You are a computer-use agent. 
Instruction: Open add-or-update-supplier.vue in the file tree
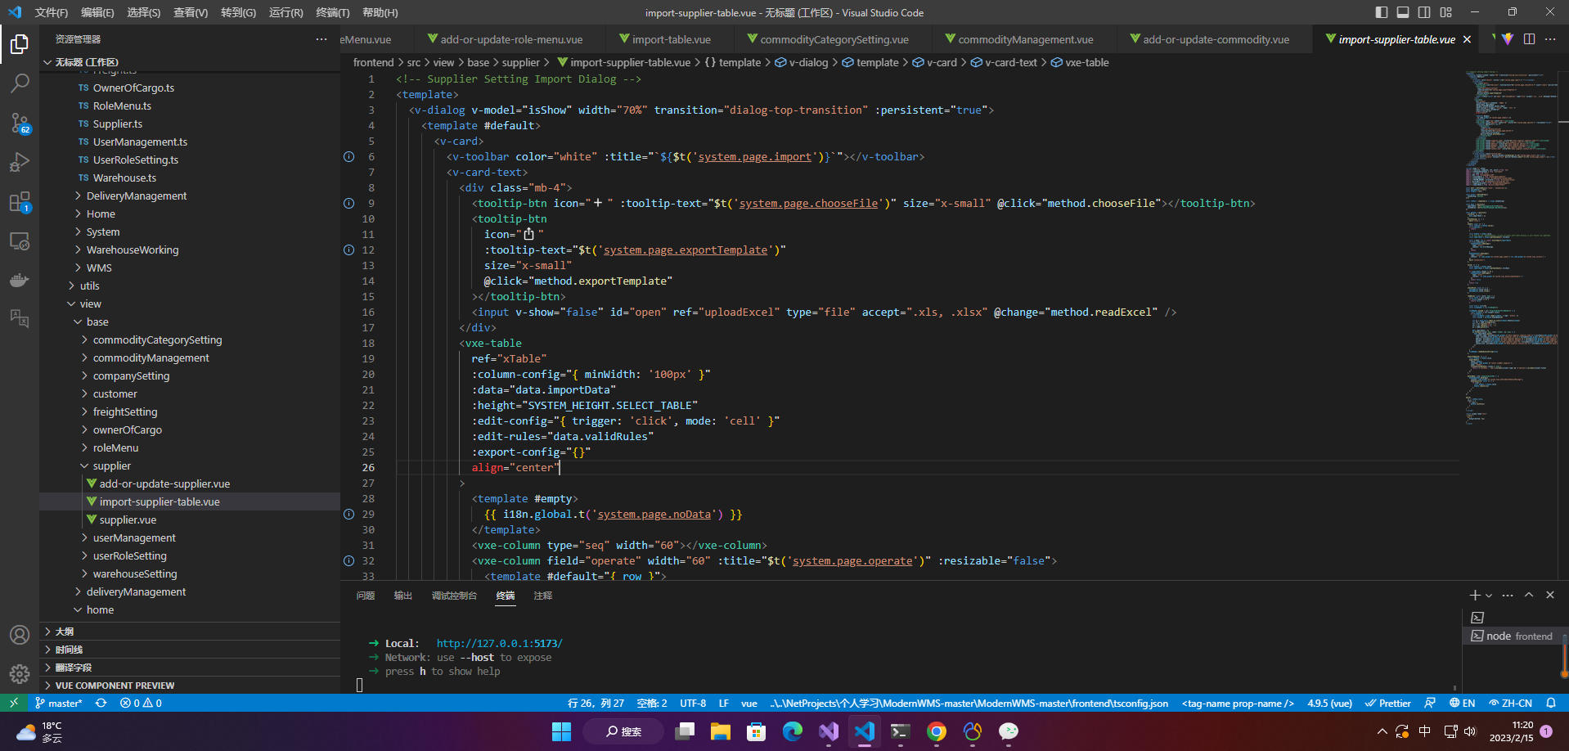pos(190,484)
